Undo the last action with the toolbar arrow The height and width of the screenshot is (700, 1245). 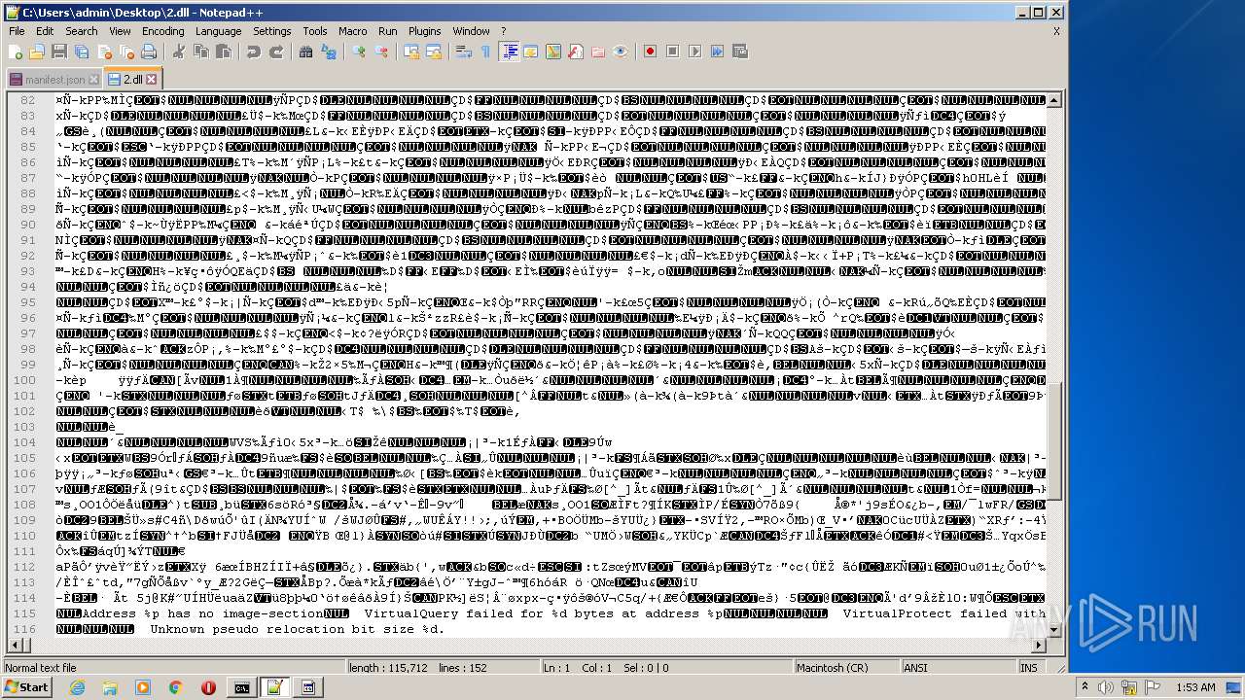click(x=255, y=52)
